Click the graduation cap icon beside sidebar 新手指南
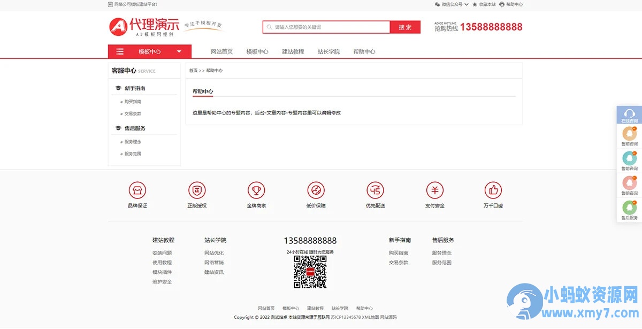642x329 pixels. [x=118, y=88]
